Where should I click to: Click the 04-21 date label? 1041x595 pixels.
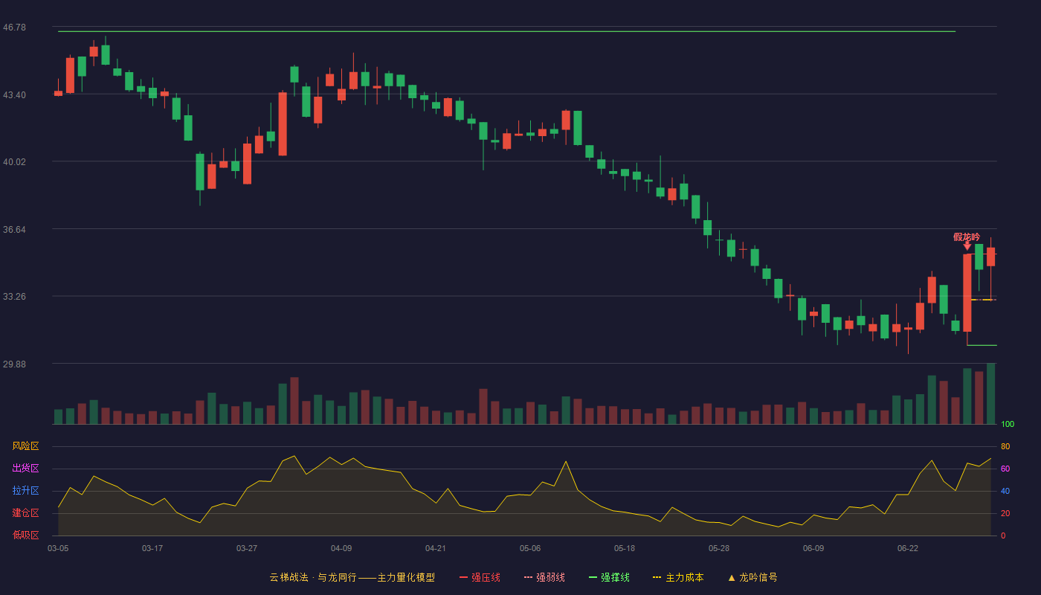(436, 548)
